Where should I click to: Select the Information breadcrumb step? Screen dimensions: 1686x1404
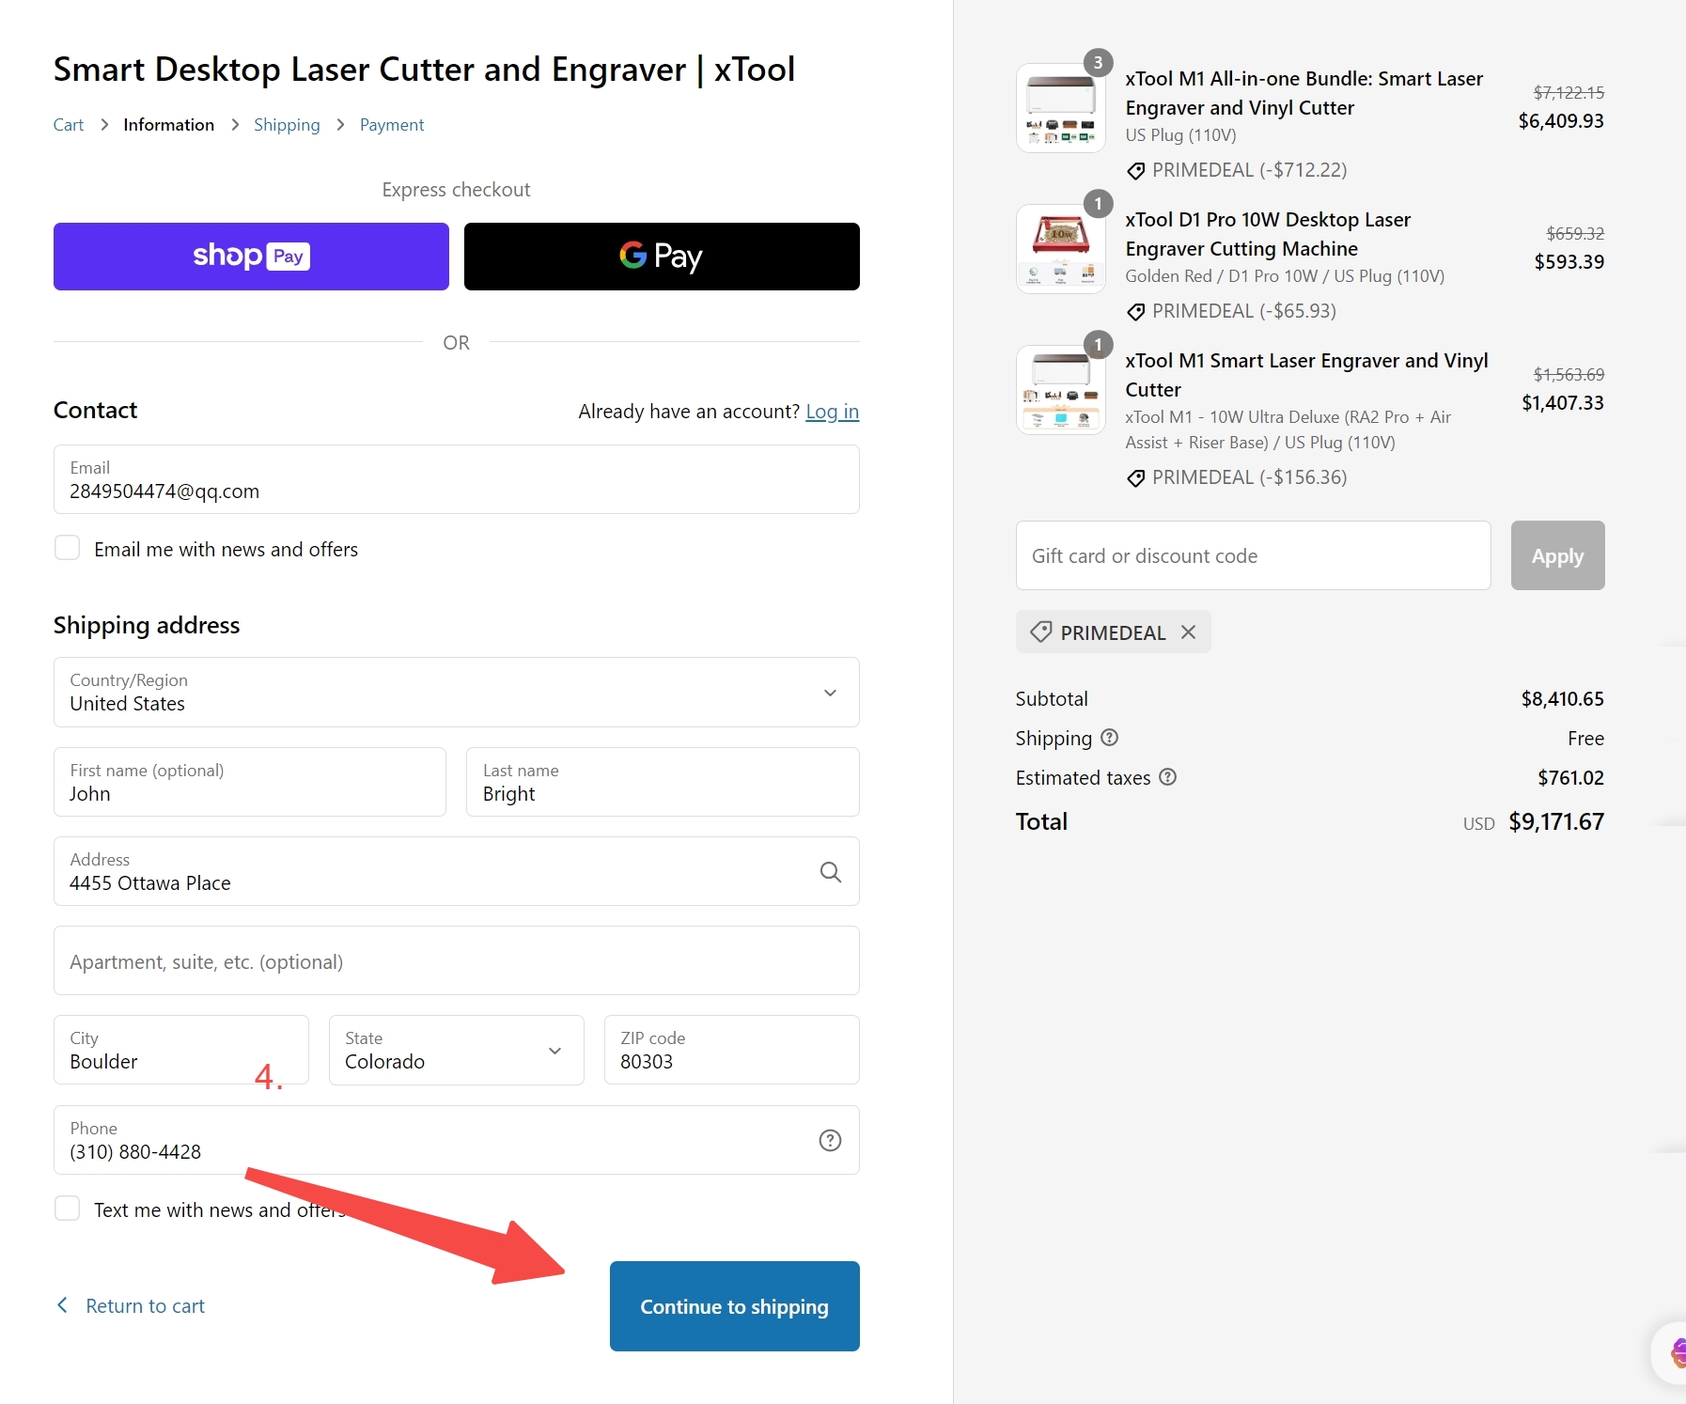click(169, 125)
